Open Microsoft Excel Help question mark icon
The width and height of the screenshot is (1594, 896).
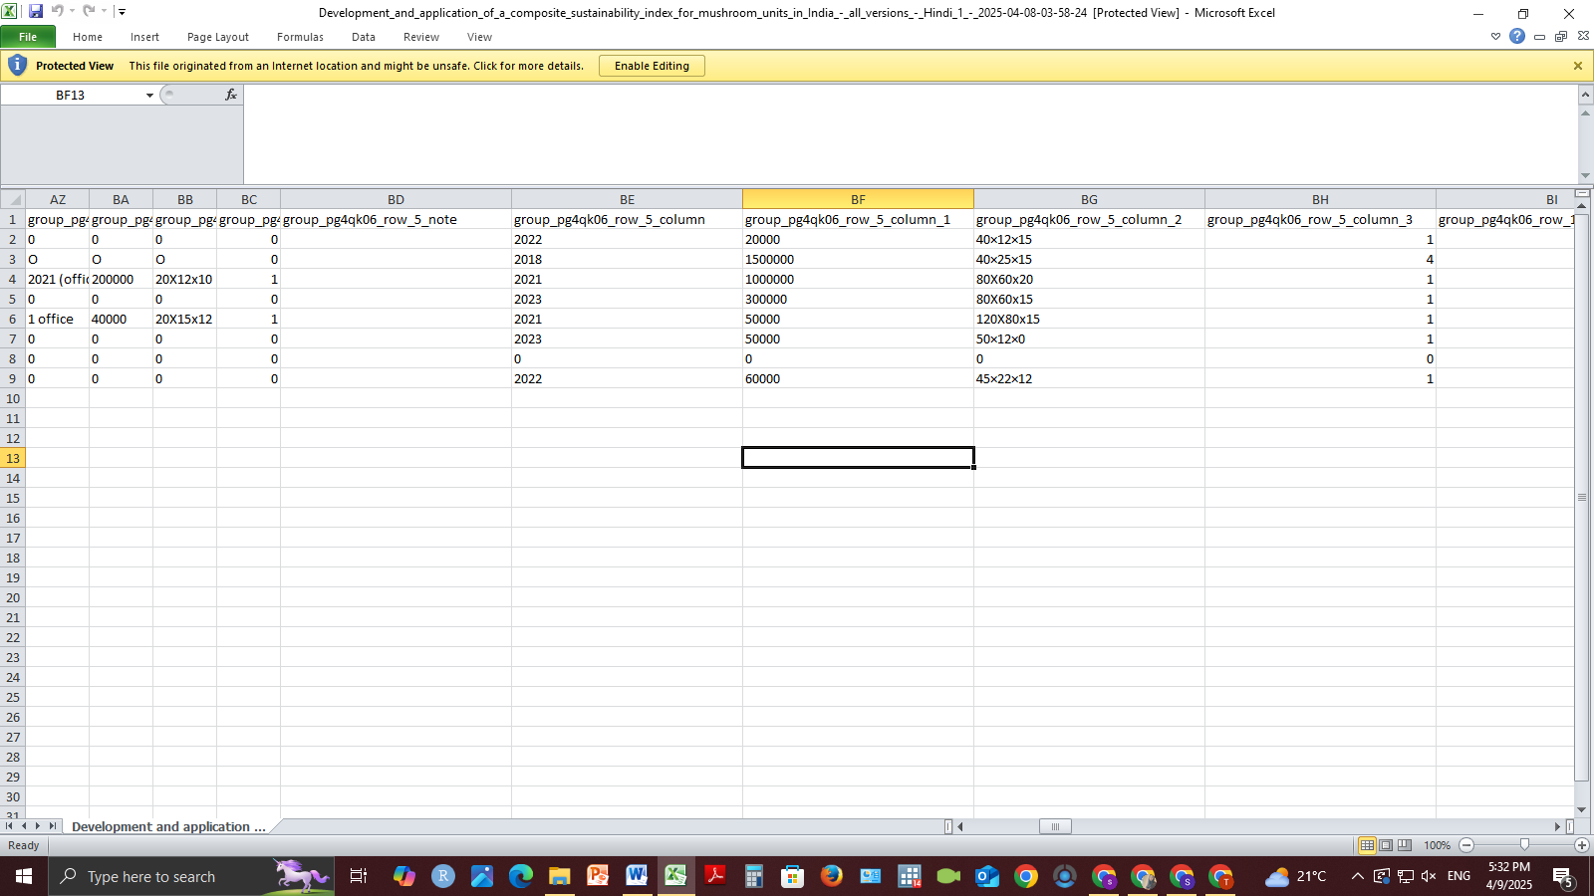1516,37
